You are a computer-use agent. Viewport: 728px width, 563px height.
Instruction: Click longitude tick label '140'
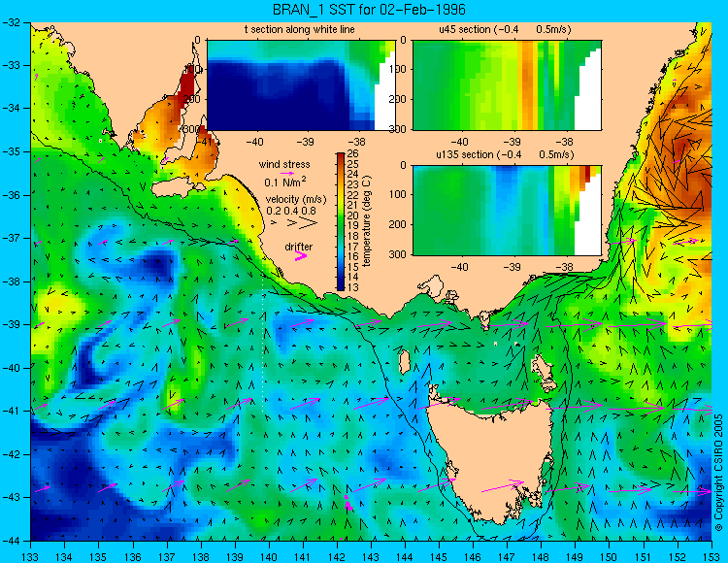coord(268,556)
